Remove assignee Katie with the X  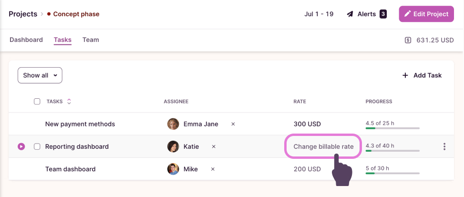tap(214, 146)
